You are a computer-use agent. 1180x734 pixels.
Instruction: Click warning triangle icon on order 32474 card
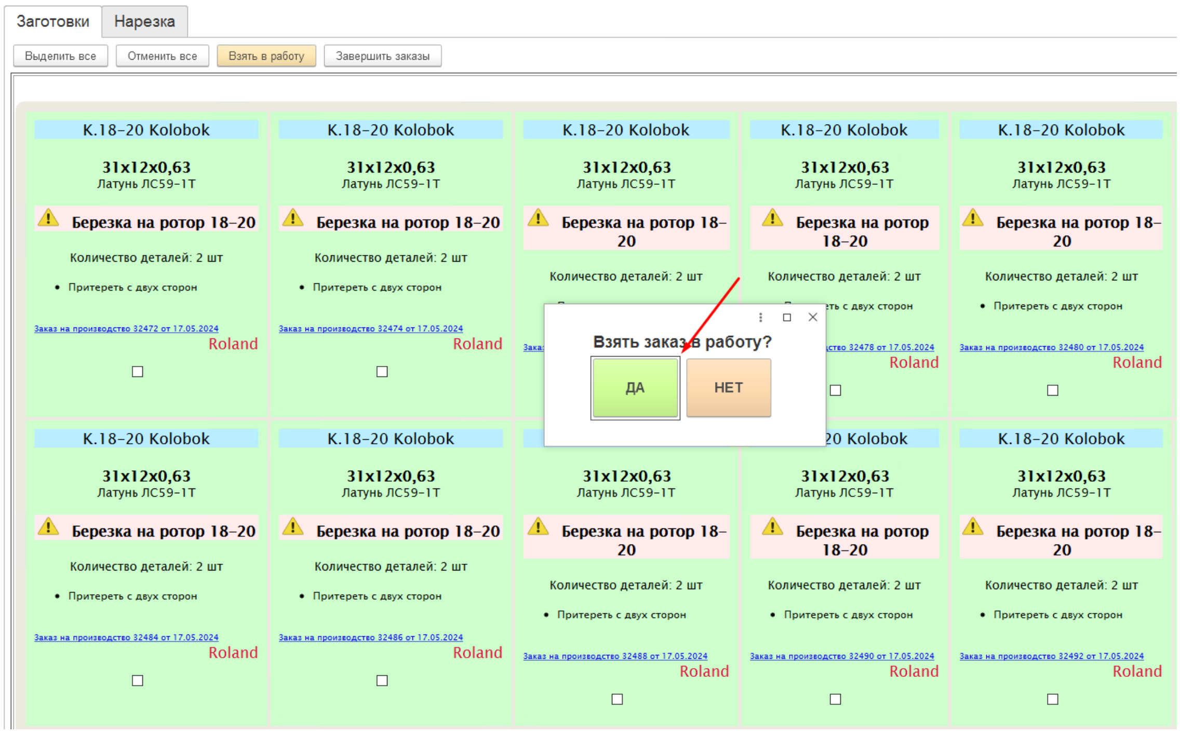pyautogui.click(x=293, y=218)
